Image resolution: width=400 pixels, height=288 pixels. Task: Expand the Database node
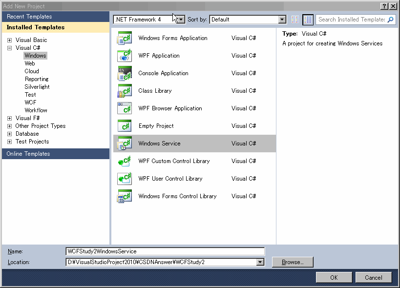[x=9, y=134]
